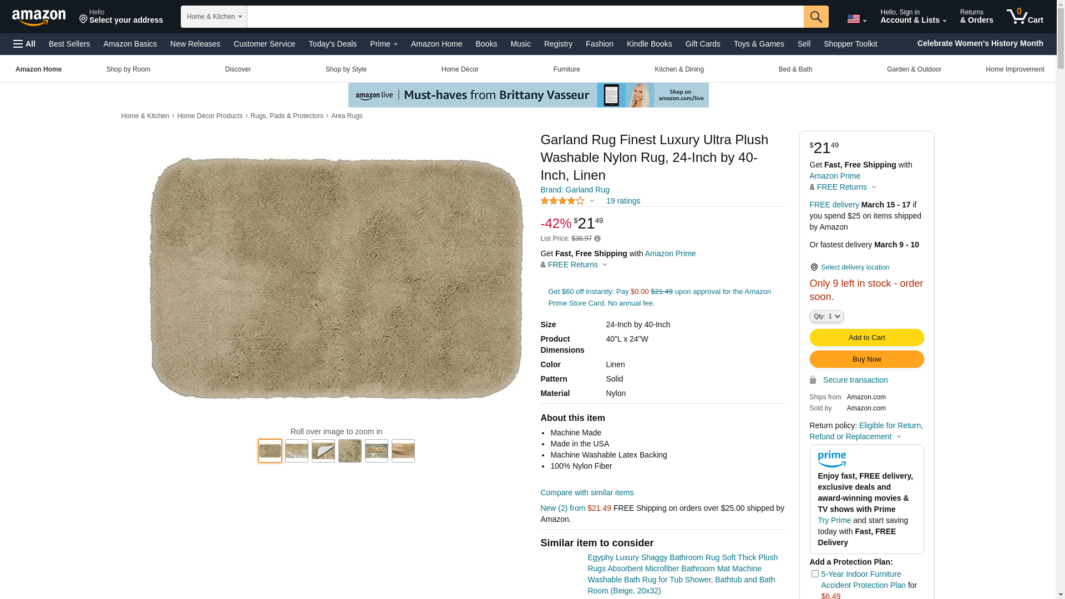Open the Today's Deals menu item
Image resolution: width=1065 pixels, height=599 pixels.
click(332, 44)
